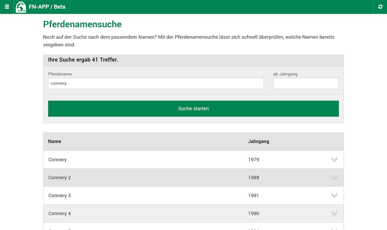Click the FN horse logo icon
387x230 pixels.
[x=21, y=7]
